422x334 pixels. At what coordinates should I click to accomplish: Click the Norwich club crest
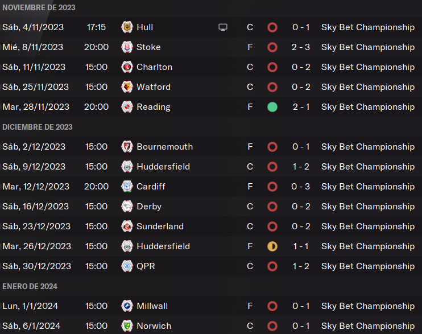point(127,326)
